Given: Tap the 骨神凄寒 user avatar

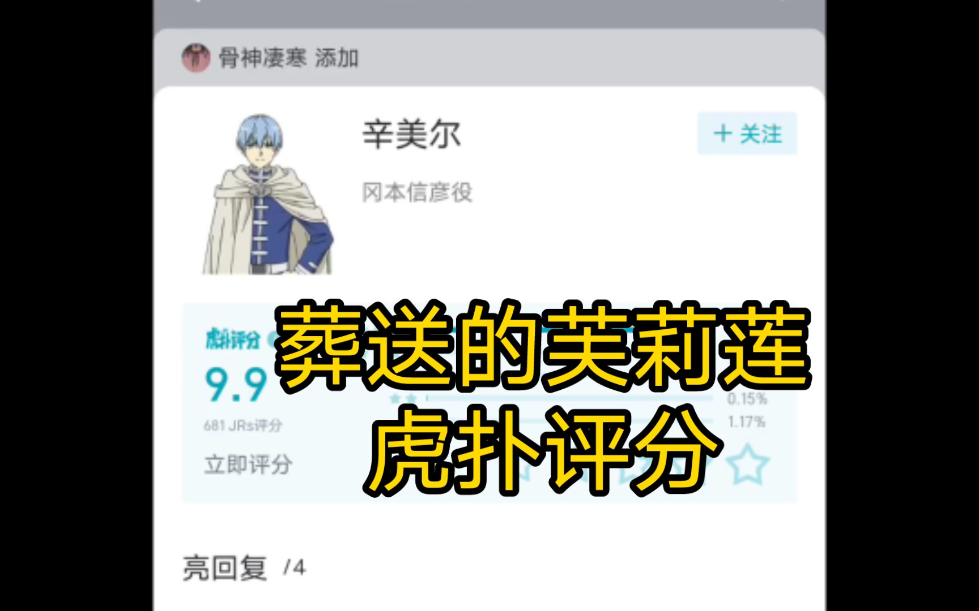Looking at the screenshot, I should tap(196, 58).
